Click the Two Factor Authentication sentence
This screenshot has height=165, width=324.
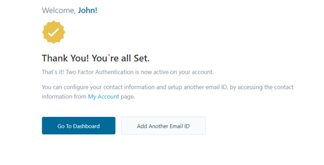[x=128, y=72]
